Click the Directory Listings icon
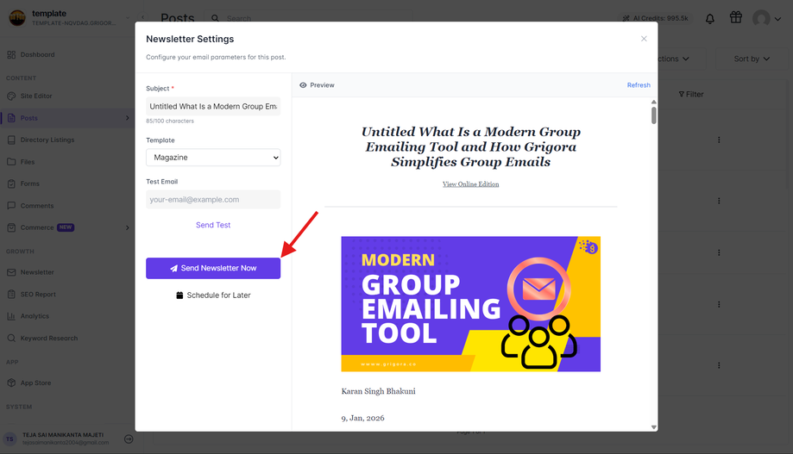 pos(11,140)
